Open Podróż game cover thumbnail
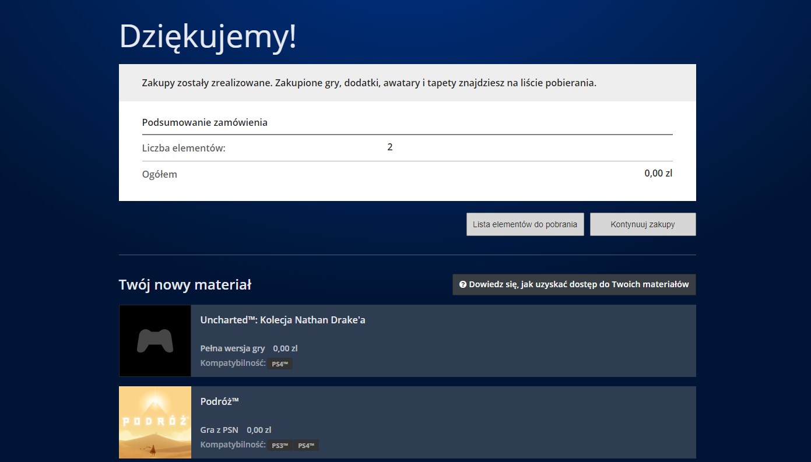Screen dimensions: 811x462 pyautogui.click(x=155, y=422)
